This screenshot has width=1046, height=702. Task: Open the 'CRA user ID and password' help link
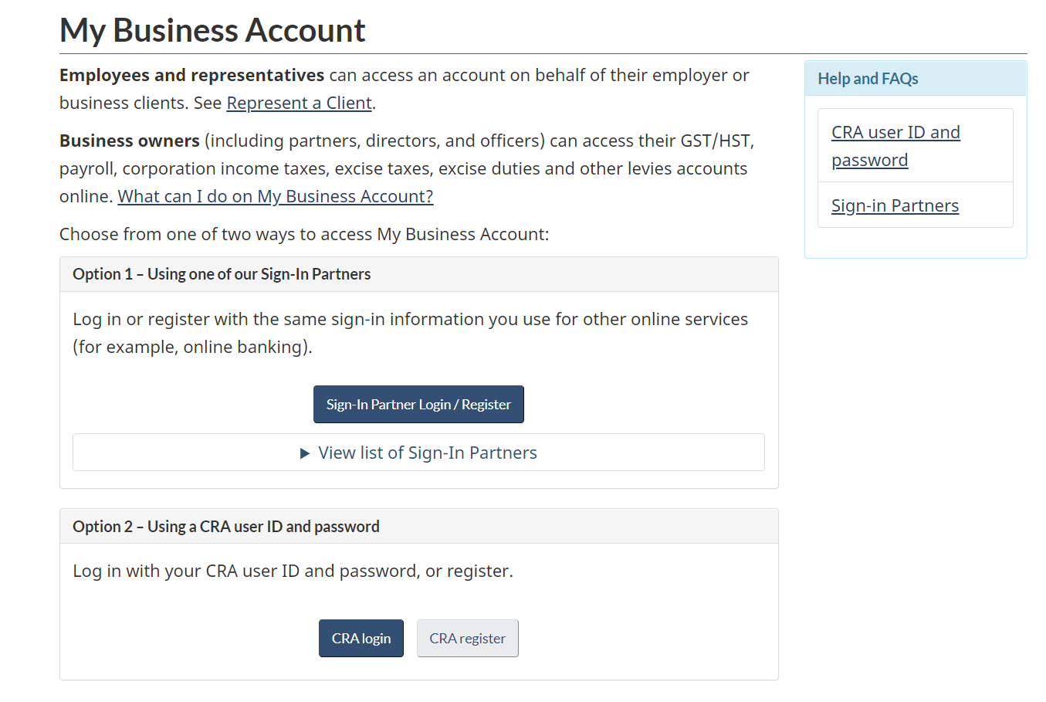(895, 146)
